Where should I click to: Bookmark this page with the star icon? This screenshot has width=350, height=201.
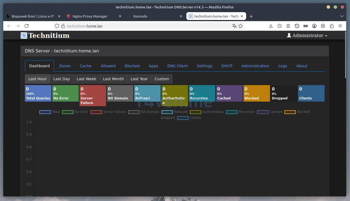[x=240, y=26]
